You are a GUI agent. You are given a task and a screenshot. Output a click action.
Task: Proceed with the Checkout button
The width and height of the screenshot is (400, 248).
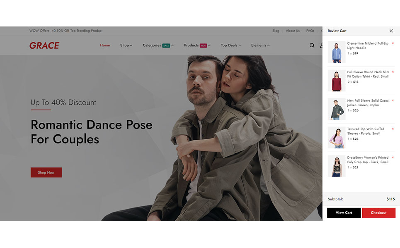[x=378, y=213]
